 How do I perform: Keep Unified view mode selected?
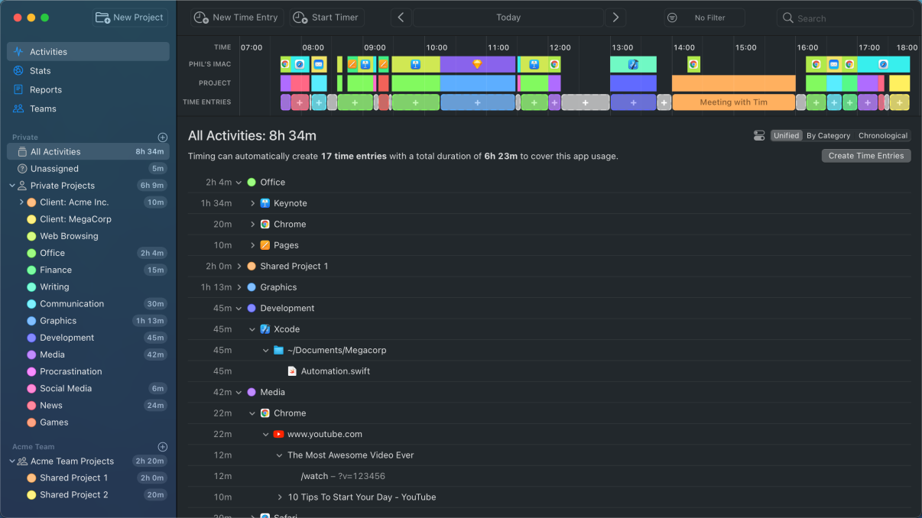click(786, 135)
